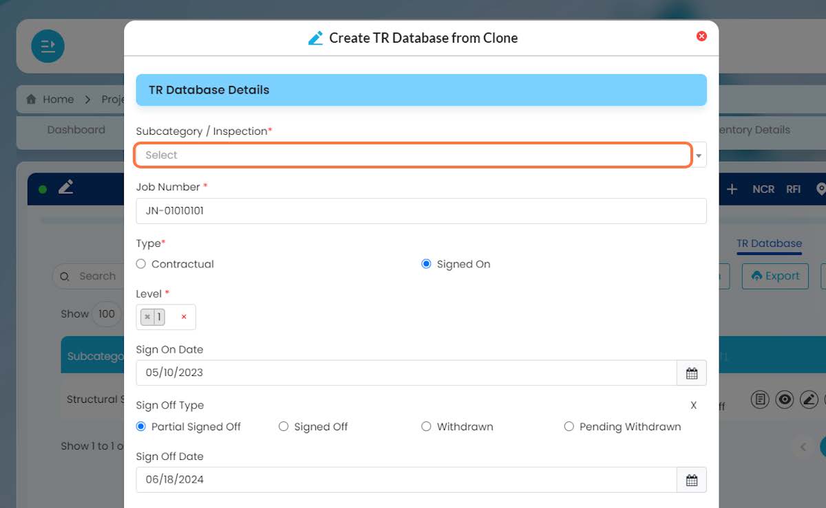The image size is (826, 508).
Task: Remove level 1 tag chip
Action: [x=147, y=317]
